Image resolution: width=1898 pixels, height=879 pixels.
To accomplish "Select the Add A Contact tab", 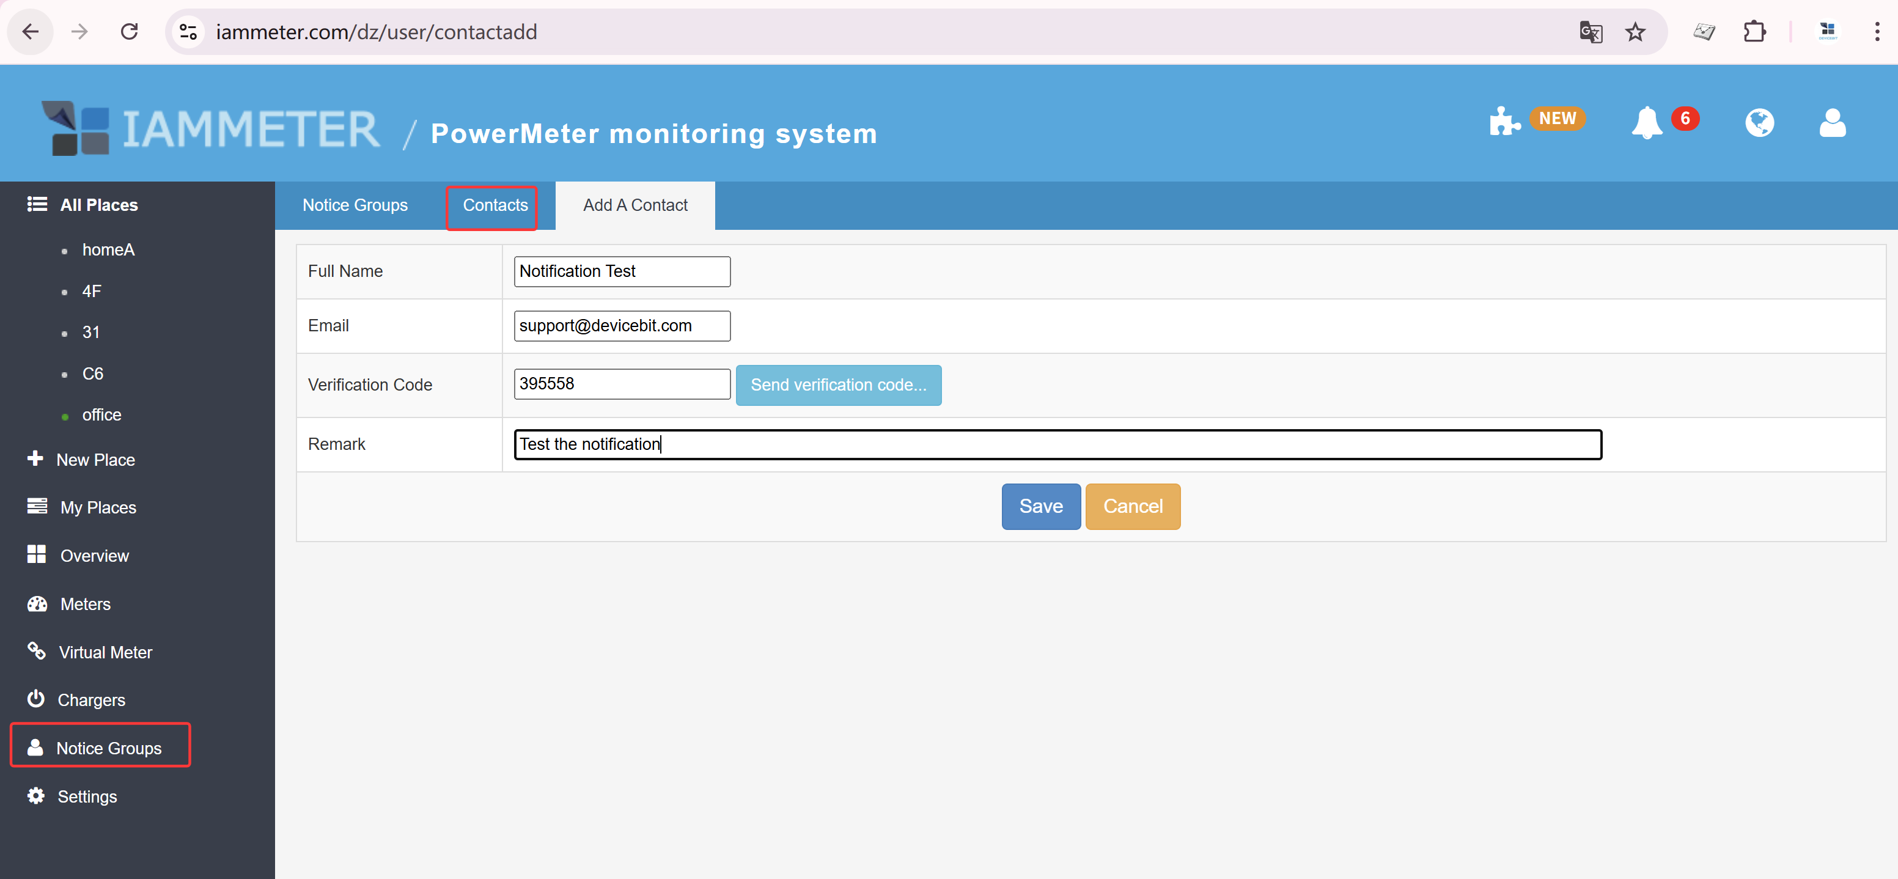I will [635, 205].
